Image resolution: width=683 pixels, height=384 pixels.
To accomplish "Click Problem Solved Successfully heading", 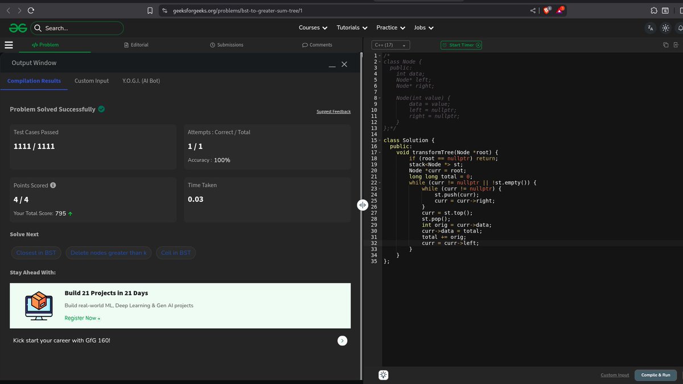I will coord(52,109).
